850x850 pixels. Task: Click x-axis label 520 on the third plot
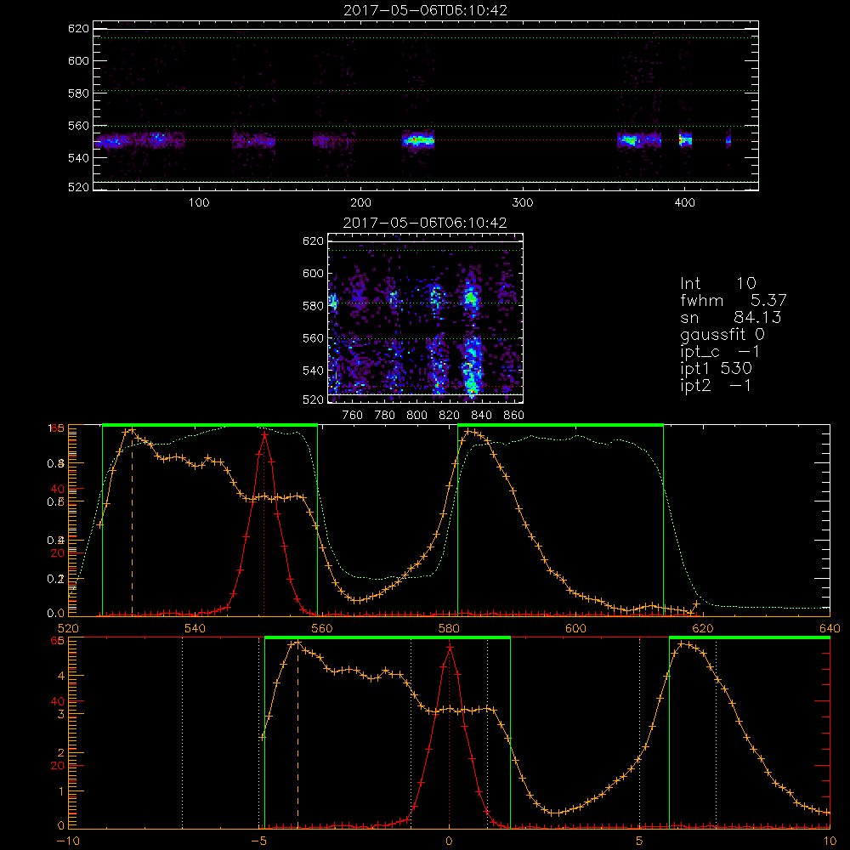[68, 628]
